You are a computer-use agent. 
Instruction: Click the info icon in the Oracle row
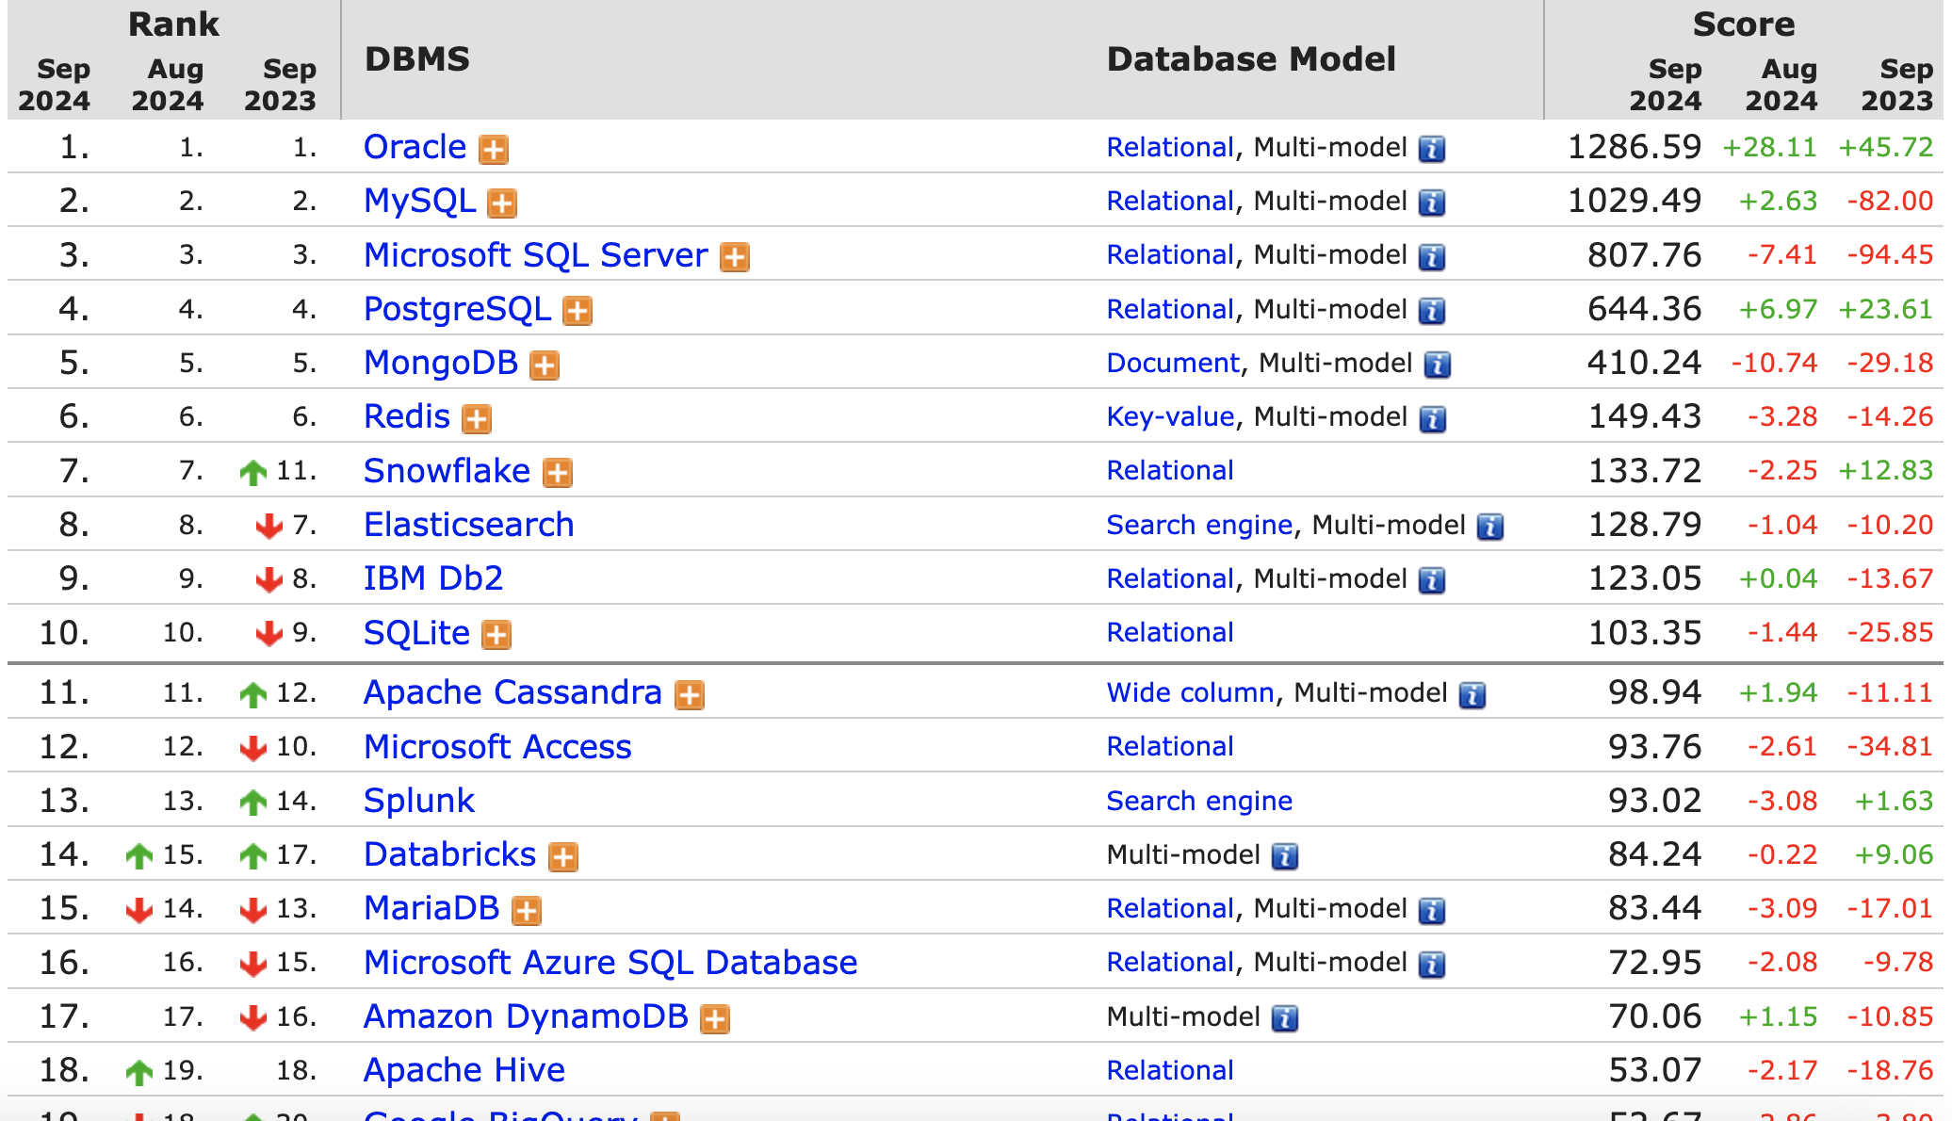[x=1432, y=149]
